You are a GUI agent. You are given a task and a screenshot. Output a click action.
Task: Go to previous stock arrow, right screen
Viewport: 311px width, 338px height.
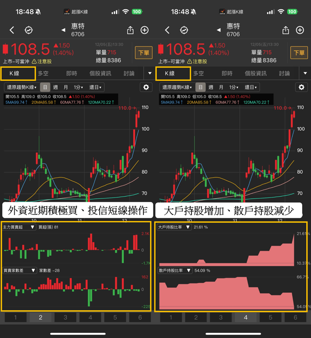click(x=219, y=30)
